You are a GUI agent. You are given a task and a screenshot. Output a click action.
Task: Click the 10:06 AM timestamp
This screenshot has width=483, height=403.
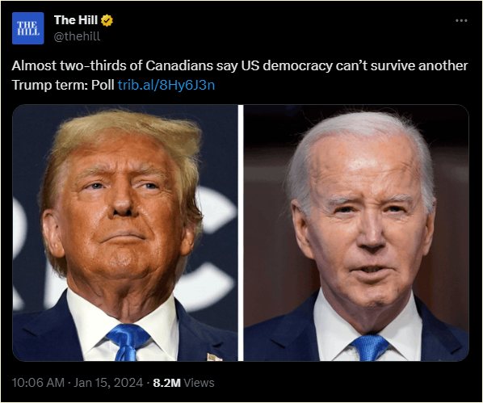pos(38,383)
